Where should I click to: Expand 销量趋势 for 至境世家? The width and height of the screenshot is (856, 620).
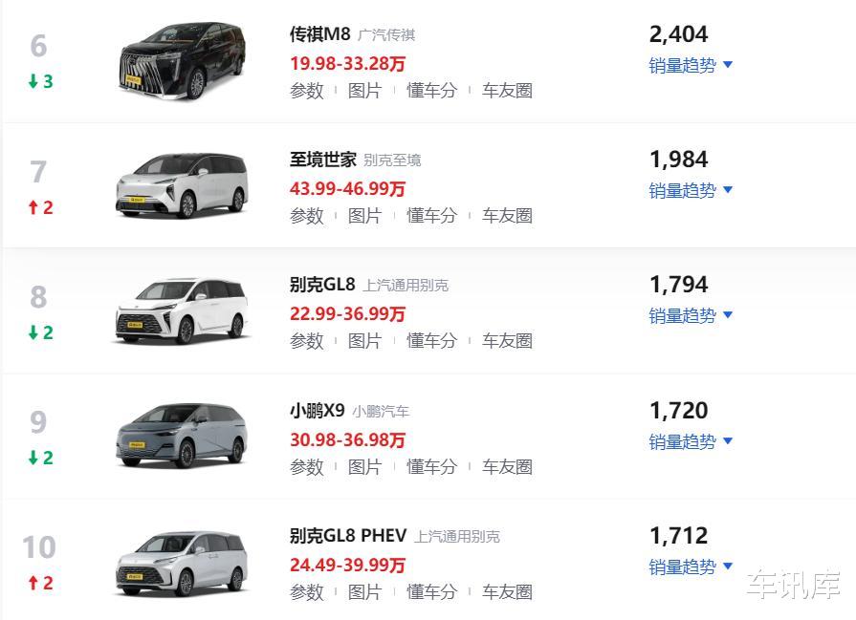[691, 190]
